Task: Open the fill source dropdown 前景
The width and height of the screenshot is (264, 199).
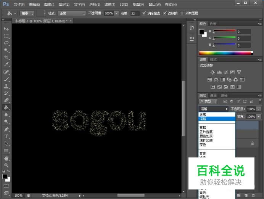Action: (x=27, y=13)
